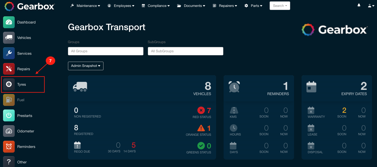This screenshot has height=167, width=377.
Task: Click the Warranty calendar icon
Action: pos(311,110)
